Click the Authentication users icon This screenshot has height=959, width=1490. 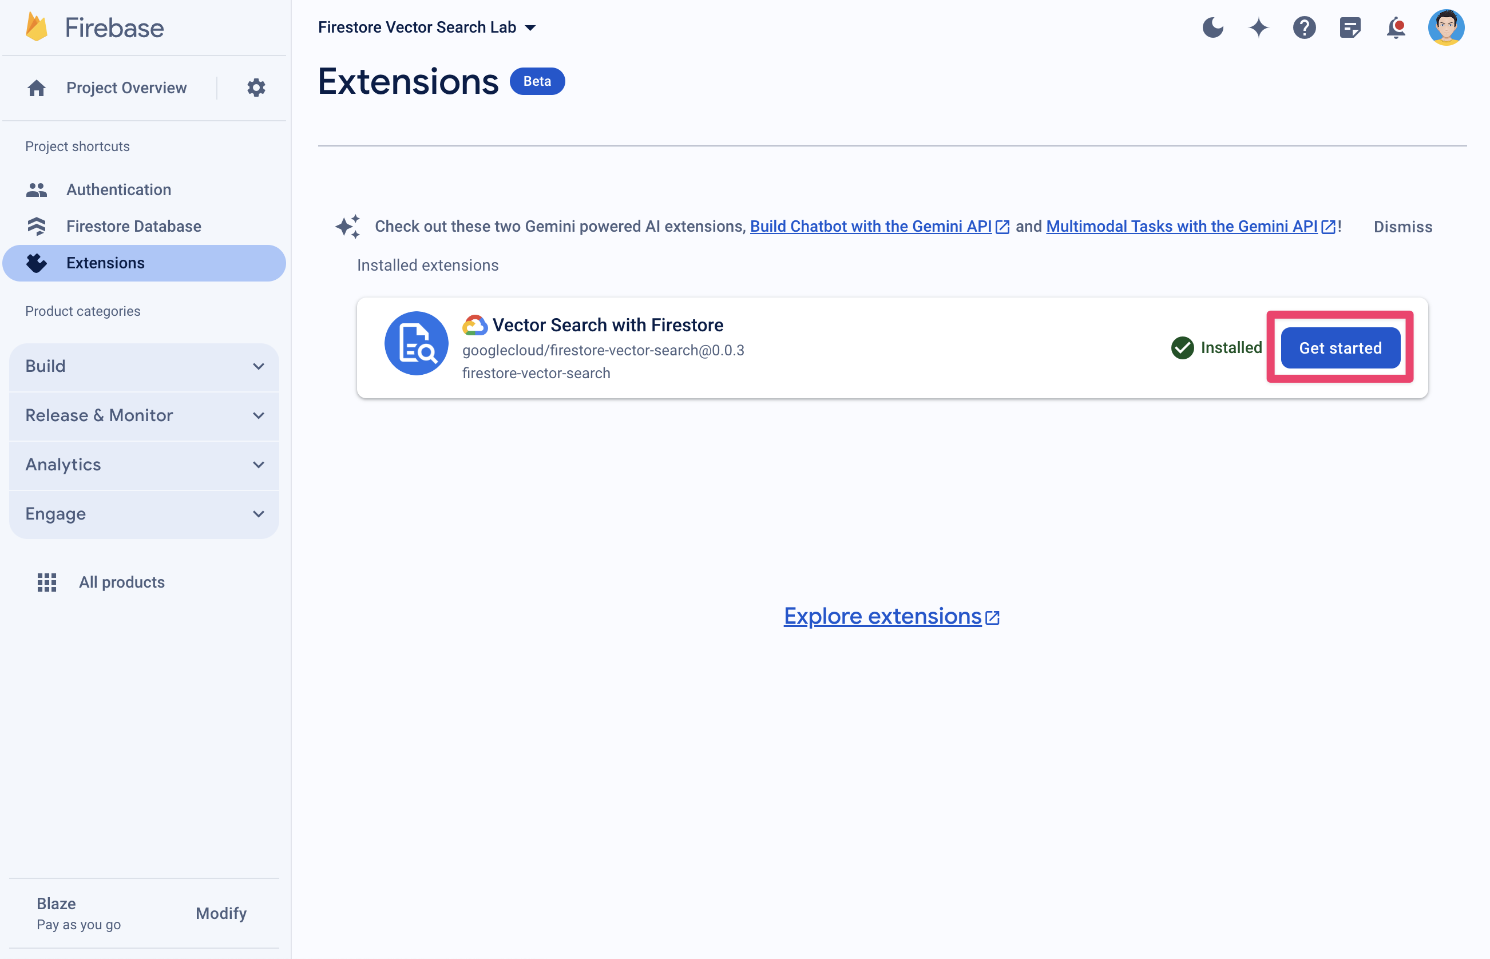(x=37, y=189)
